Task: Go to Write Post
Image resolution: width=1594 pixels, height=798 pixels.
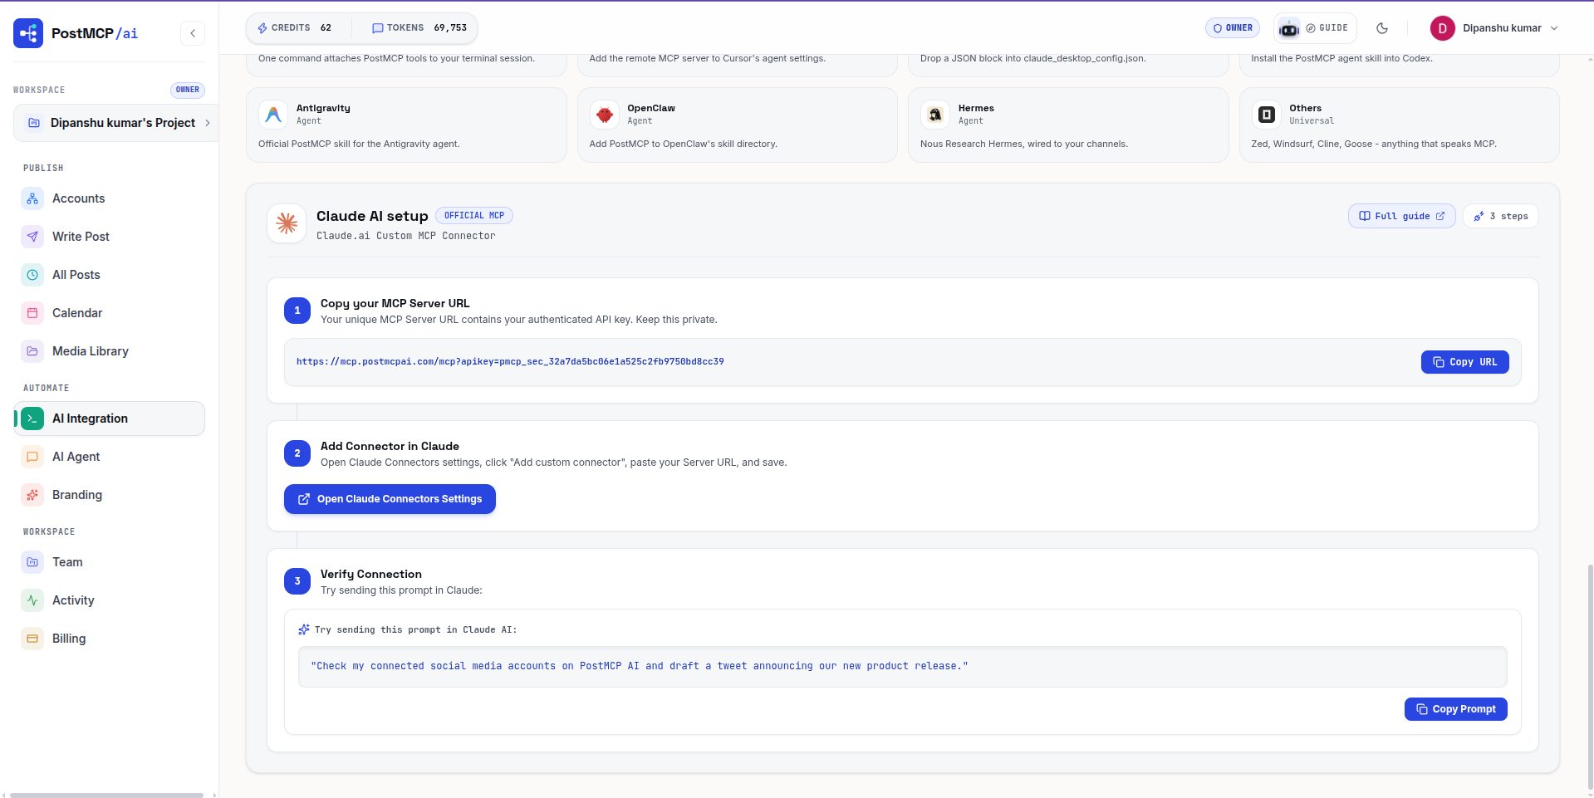Action: 109,237
